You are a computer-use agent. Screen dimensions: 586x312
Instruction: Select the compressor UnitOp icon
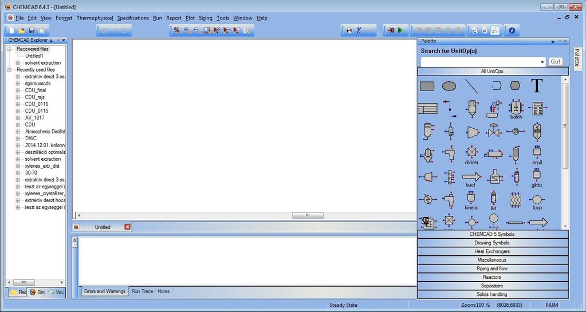[x=472, y=132]
